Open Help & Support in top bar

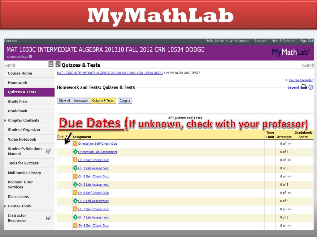(x=283, y=41)
